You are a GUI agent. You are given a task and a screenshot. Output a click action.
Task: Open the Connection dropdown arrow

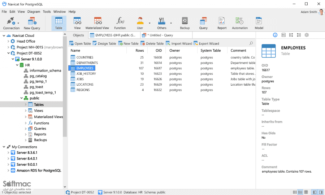(18, 23)
